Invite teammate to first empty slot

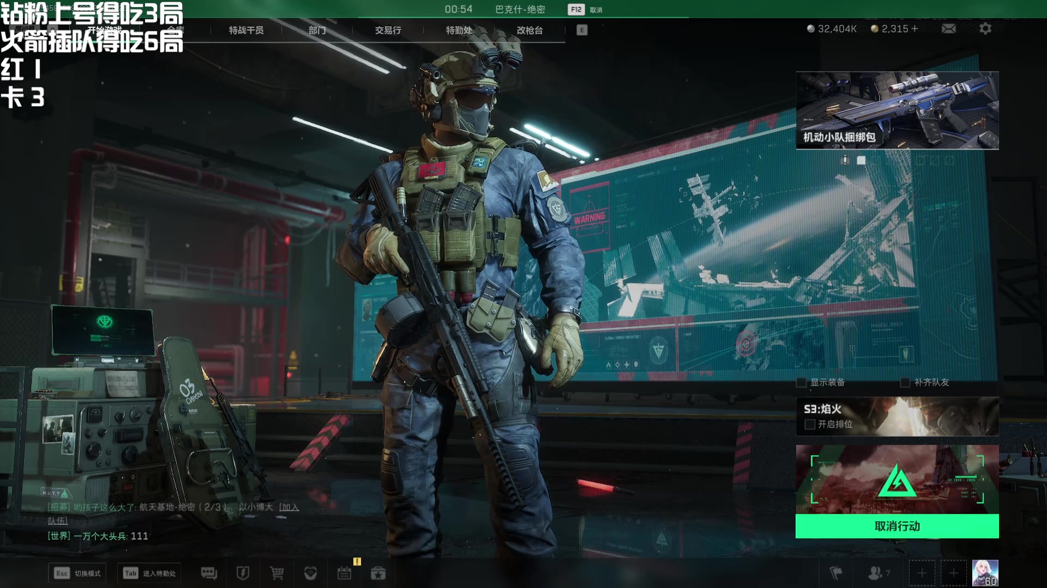(922, 573)
